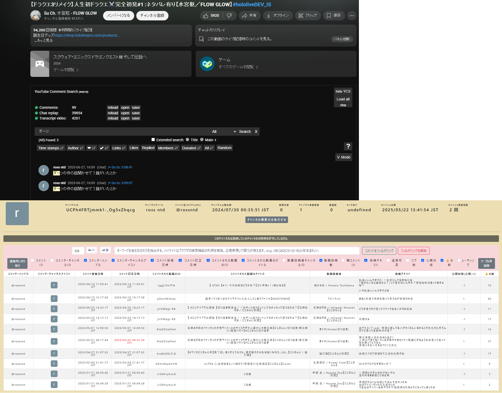Sort by Time stamps
502x393 pixels.
click(x=51, y=148)
